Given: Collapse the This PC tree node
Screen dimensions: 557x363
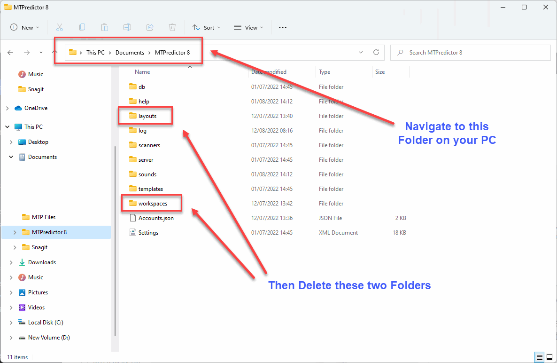Looking at the screenshot, I should [x=7, y=127].
